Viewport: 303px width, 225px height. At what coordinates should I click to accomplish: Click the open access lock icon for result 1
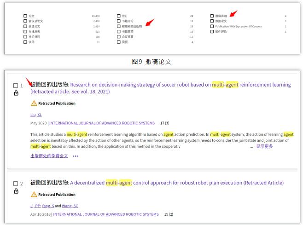(16, 93)
